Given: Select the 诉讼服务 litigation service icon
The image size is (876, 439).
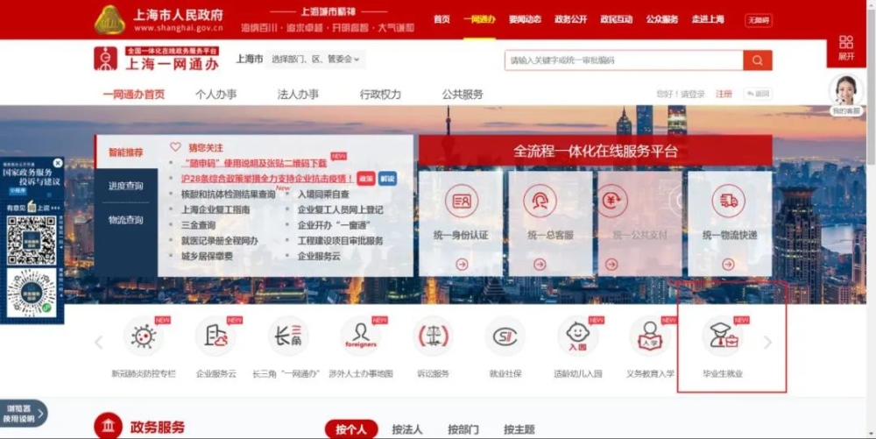Looking at the screenshot, I should click(433, 337).
